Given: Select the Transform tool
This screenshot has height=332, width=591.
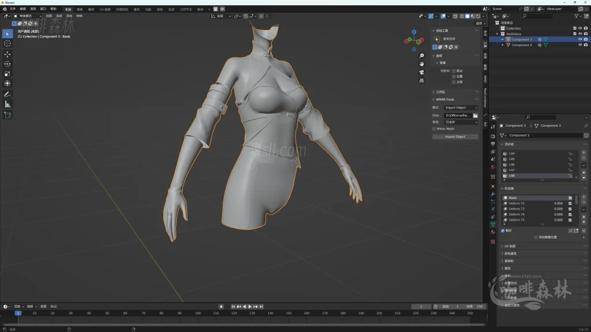Looking at the screenshot, I should pos(7,84).
